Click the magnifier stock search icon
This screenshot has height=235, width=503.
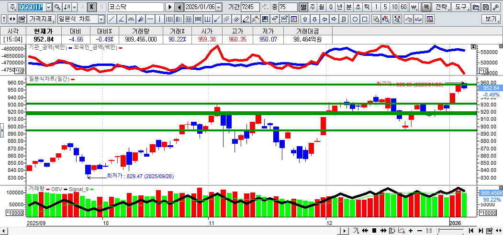click(x=57, y=7)
